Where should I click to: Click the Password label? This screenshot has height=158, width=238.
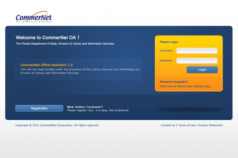coord(166,60)
